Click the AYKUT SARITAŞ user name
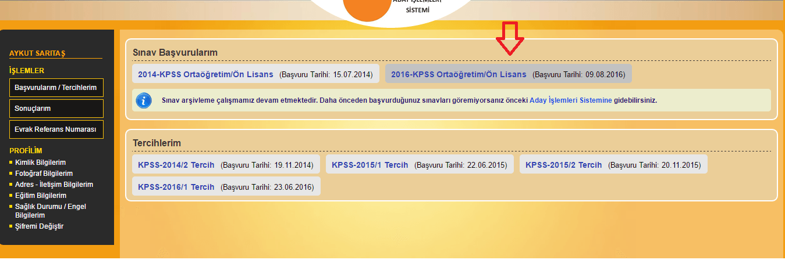This screenshot has width=785, height=267. [x=37, y=53]
